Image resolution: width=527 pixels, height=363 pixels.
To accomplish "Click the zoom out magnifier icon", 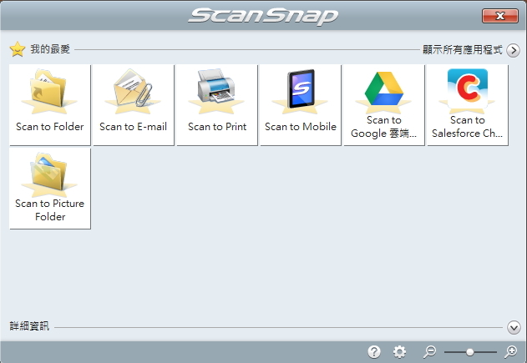I will pos(429,351).
